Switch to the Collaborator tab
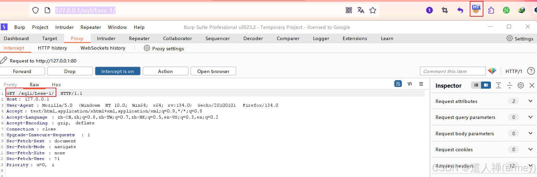The width and height of the screenshot is (537, 177). click(x=178, y=38)
